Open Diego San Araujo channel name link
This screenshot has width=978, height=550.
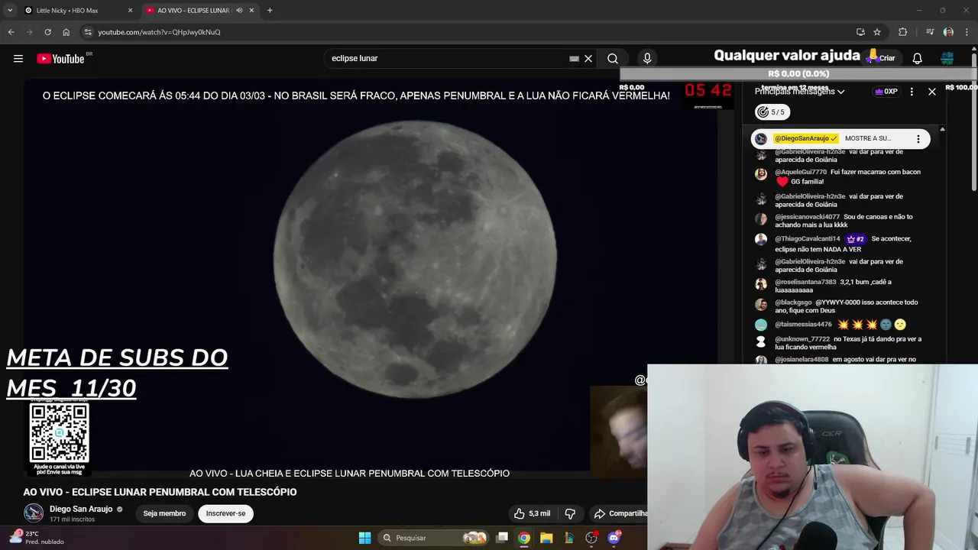point(81,509)
